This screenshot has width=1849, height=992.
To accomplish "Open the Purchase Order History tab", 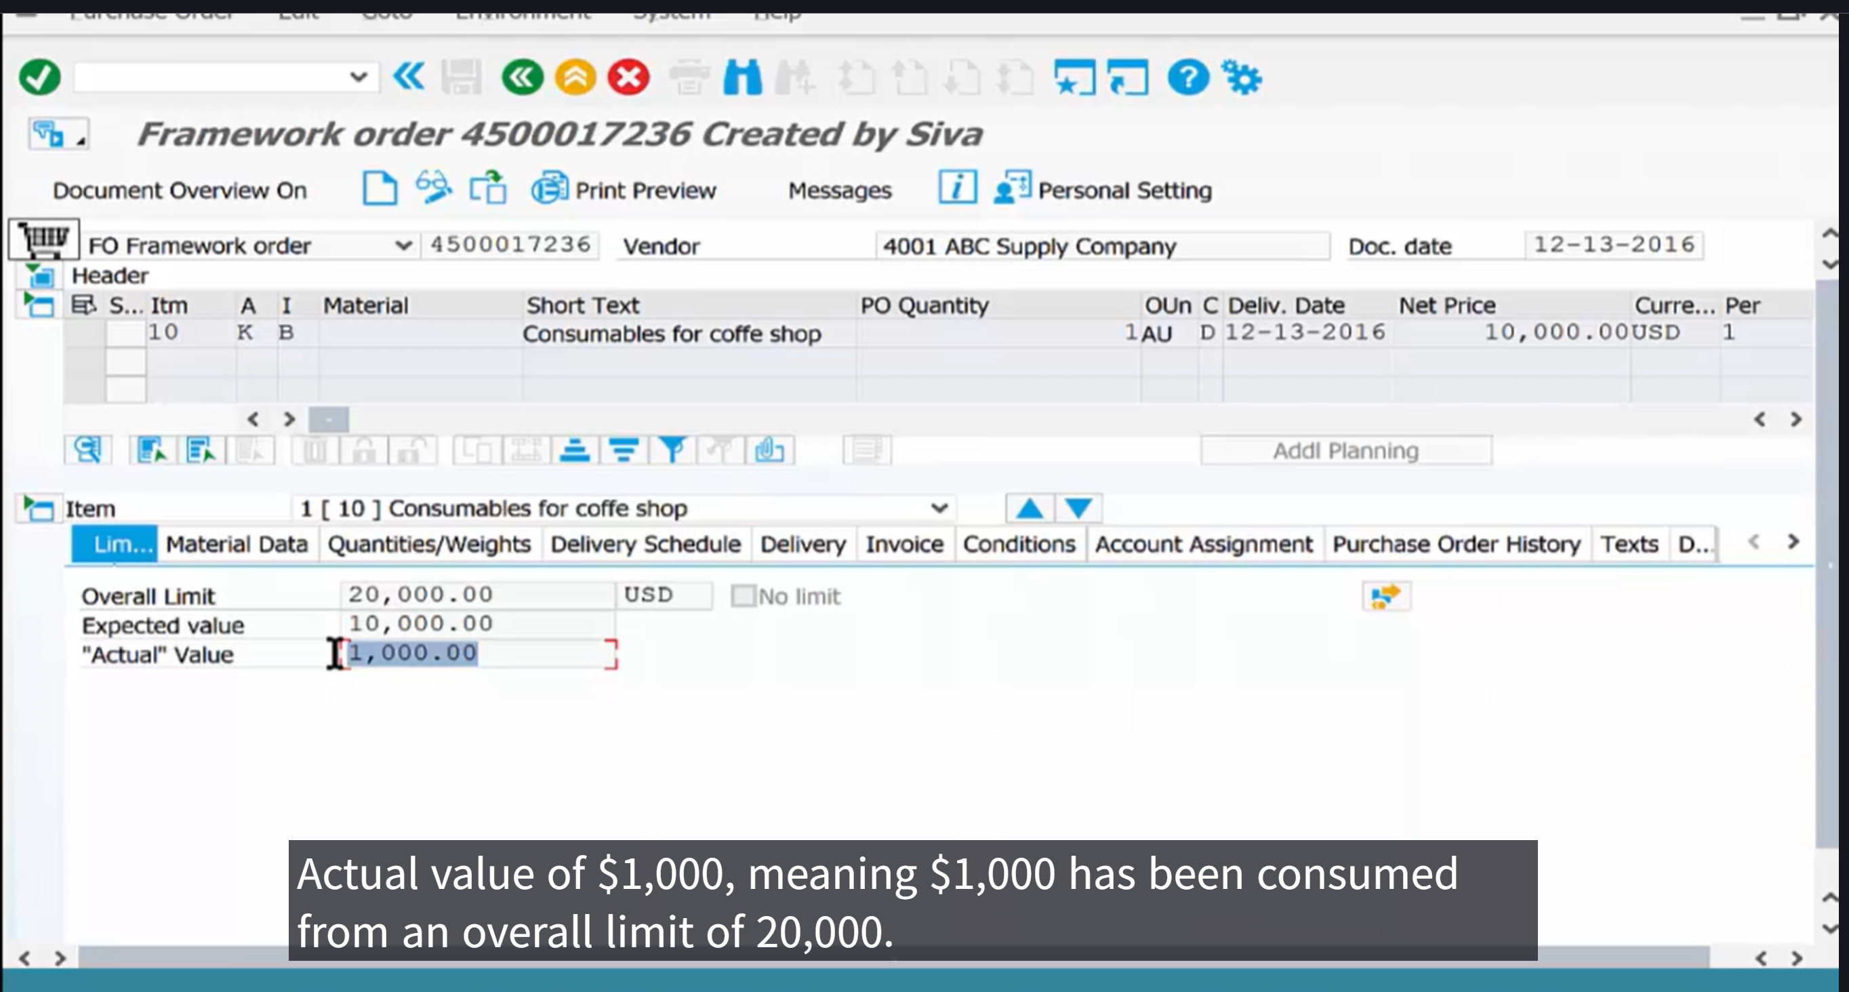I will click(x=1456, y=544).
